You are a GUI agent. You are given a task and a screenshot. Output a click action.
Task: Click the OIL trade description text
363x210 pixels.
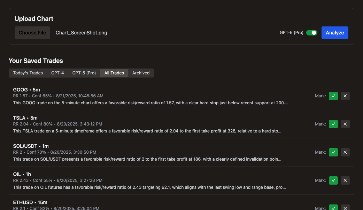pyautogui.click(x=149, y=187)
